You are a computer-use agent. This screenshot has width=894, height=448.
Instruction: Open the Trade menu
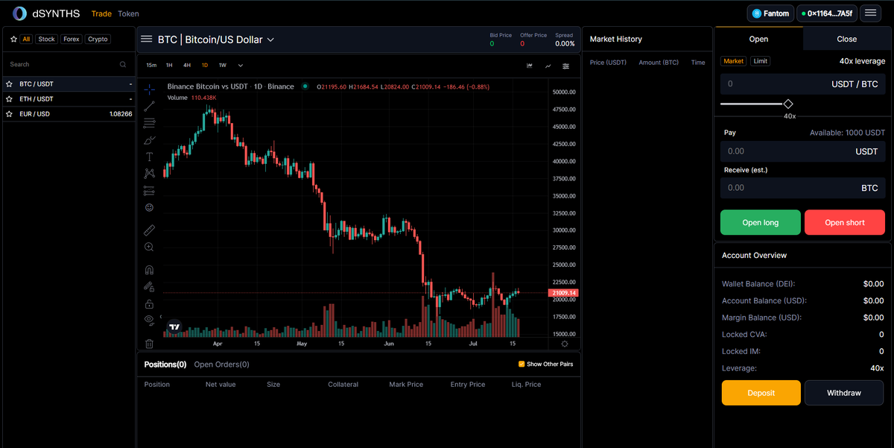[101, 13]
